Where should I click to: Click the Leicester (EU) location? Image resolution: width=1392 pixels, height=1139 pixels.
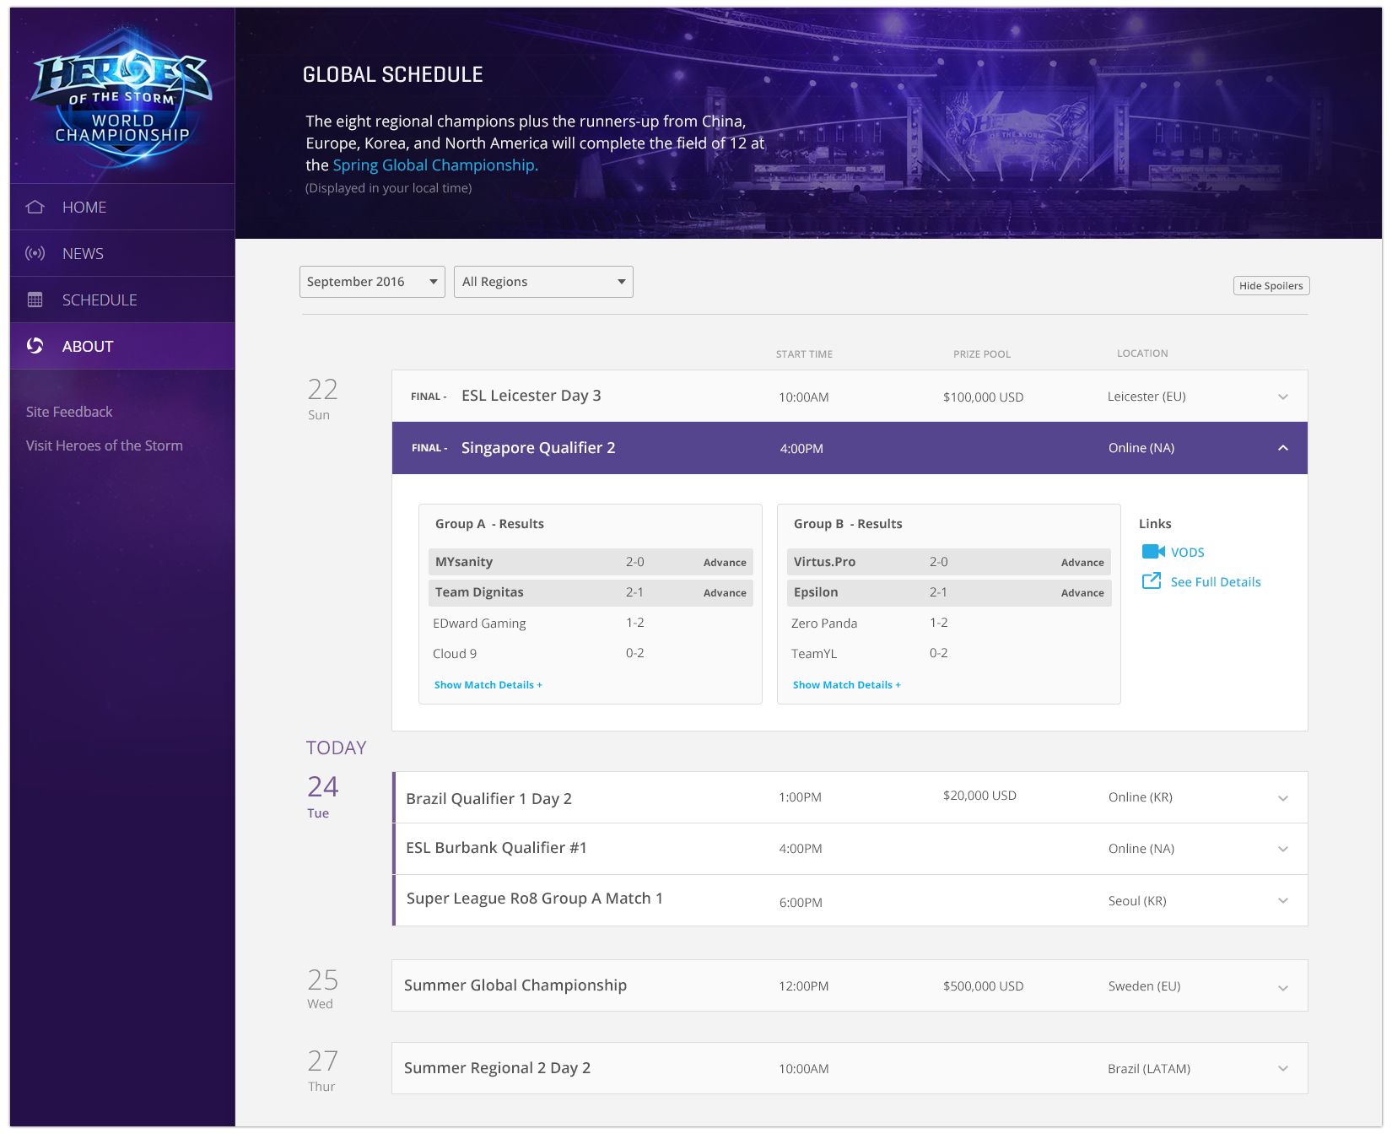tap(1147, 397)
